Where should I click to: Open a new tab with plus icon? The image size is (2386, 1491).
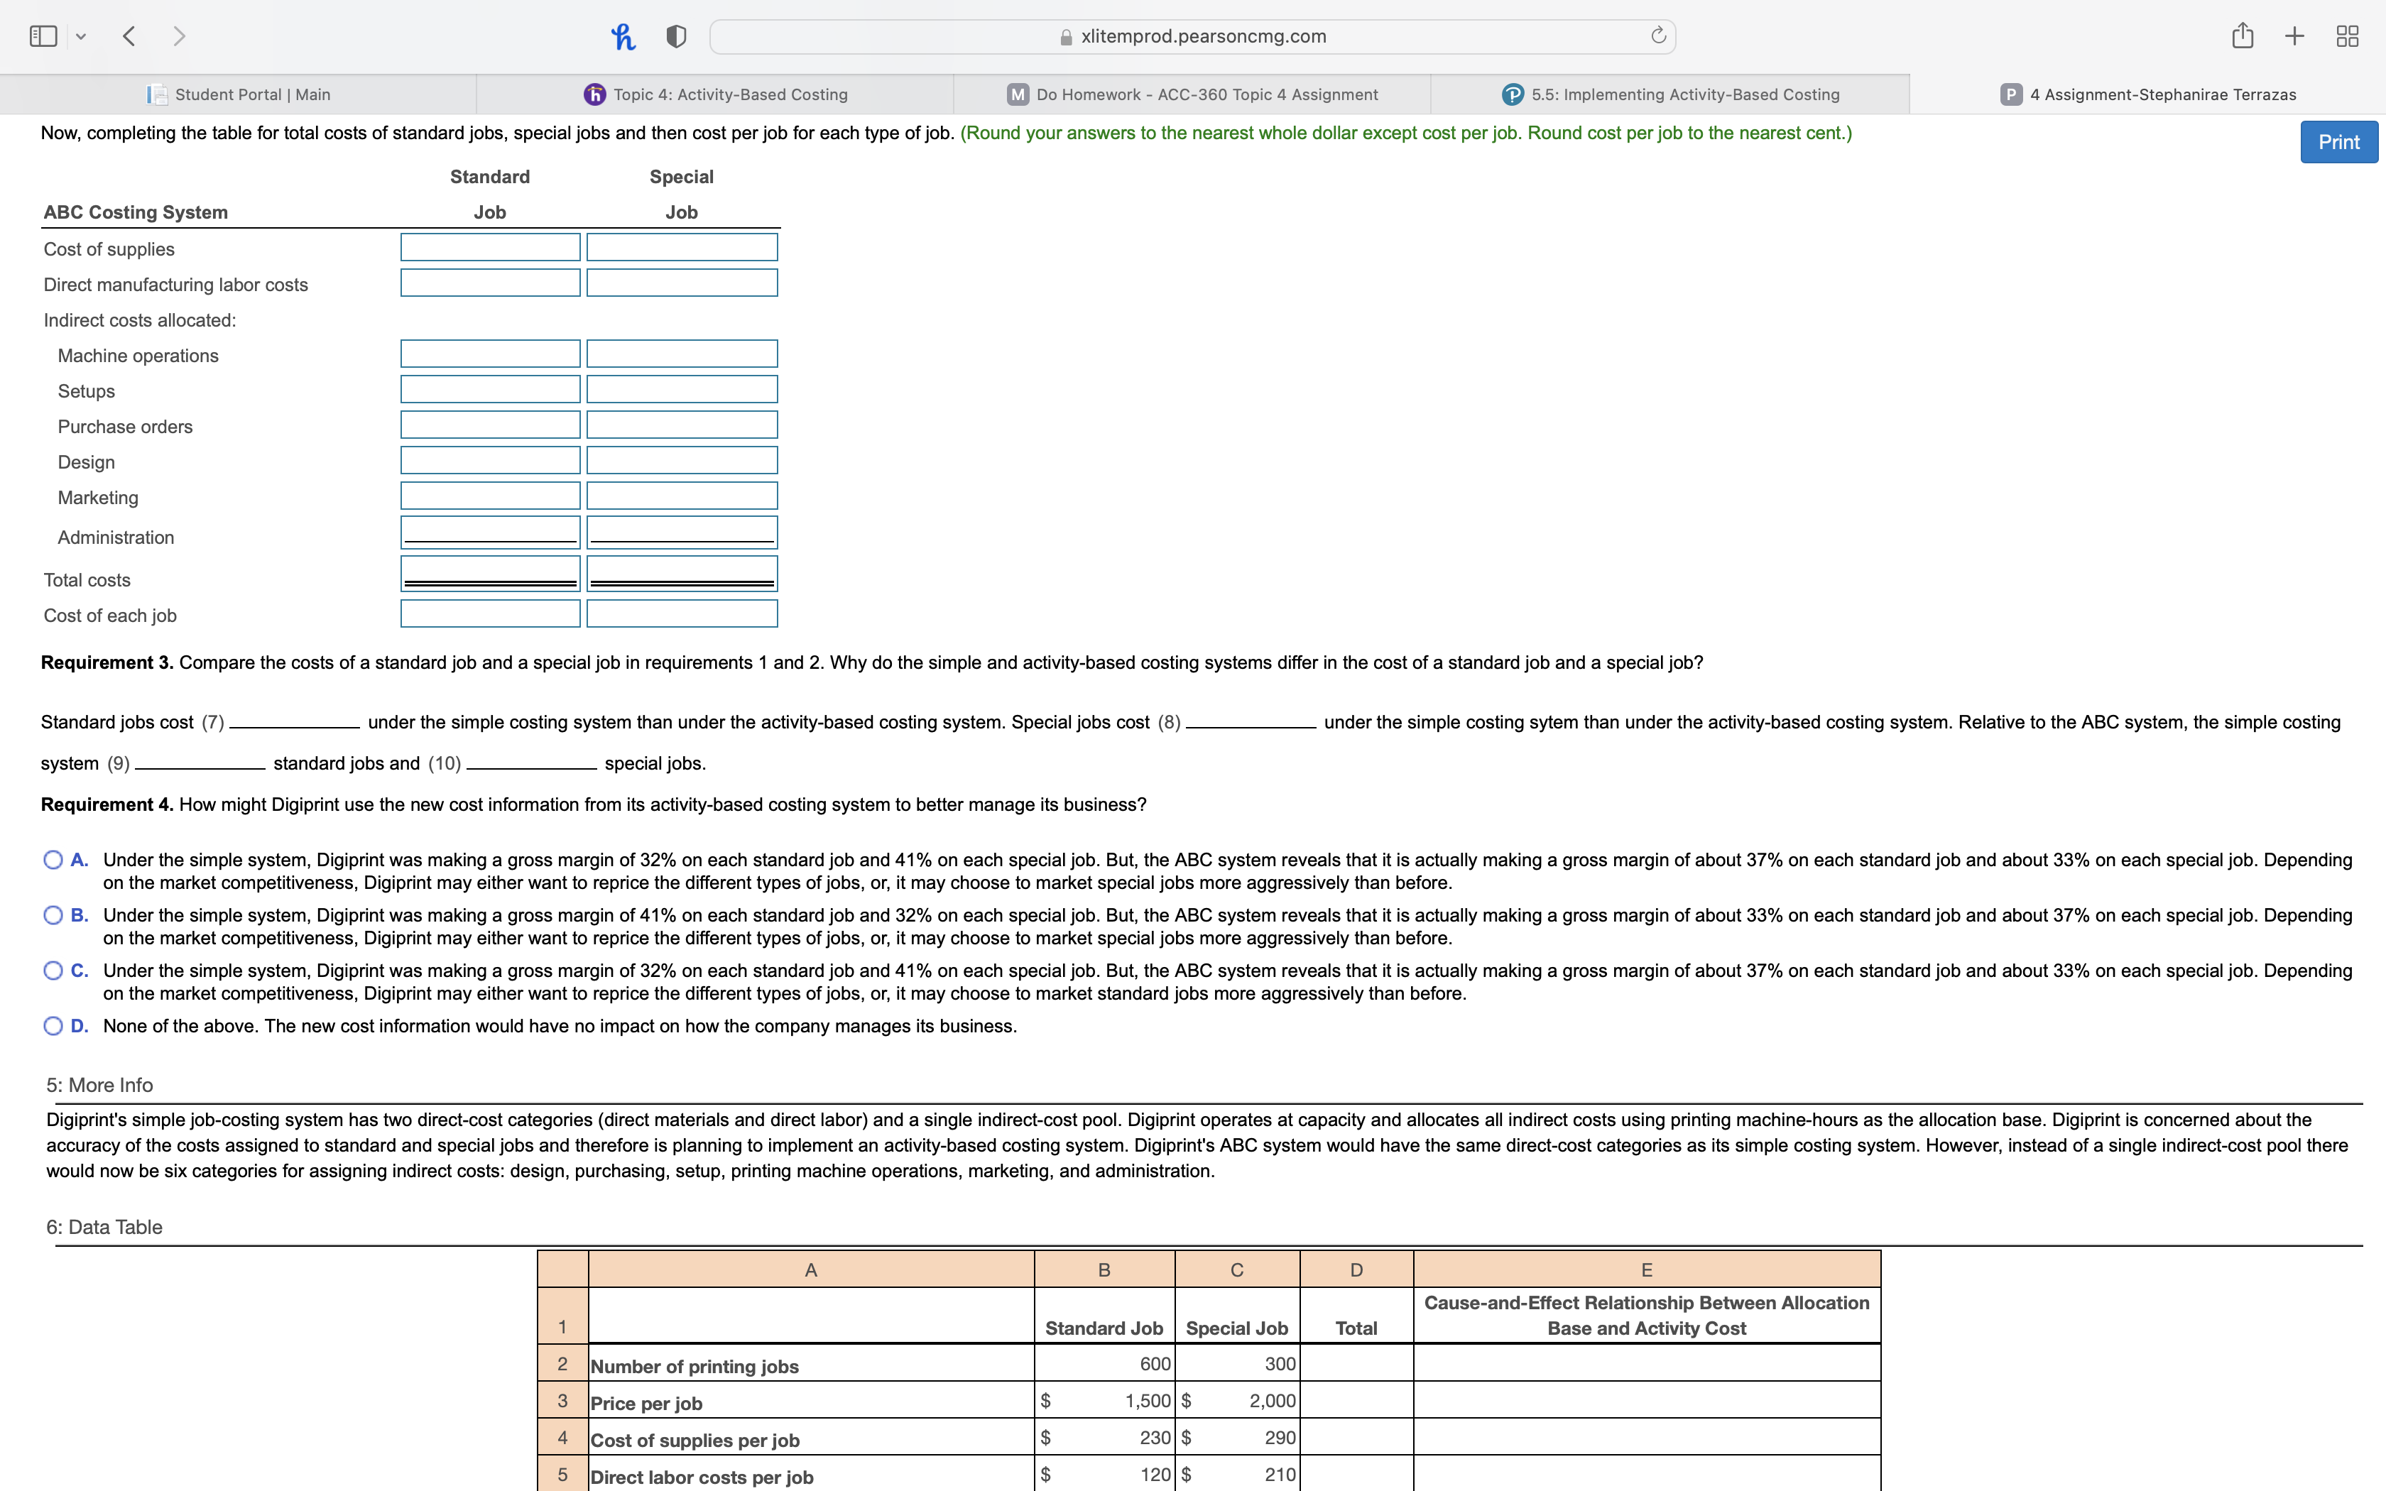click(2294, 36)
